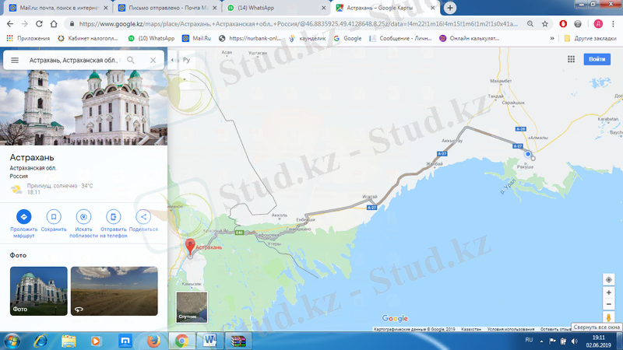This screenshot has height=350, width=623.
Task: Click the Искать поблизости nearby icon
Action: (83, 217)
